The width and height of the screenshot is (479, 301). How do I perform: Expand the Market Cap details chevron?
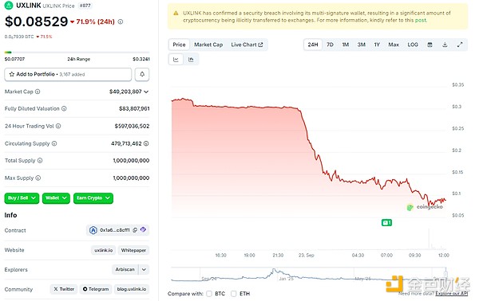point(146,92)
